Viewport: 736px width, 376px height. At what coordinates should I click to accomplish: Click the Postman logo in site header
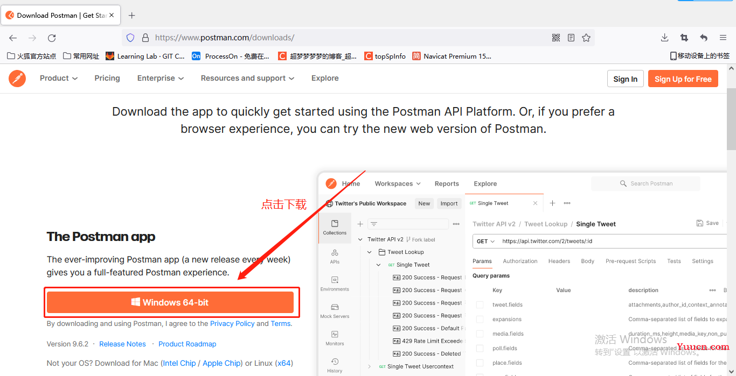[17, 79]
